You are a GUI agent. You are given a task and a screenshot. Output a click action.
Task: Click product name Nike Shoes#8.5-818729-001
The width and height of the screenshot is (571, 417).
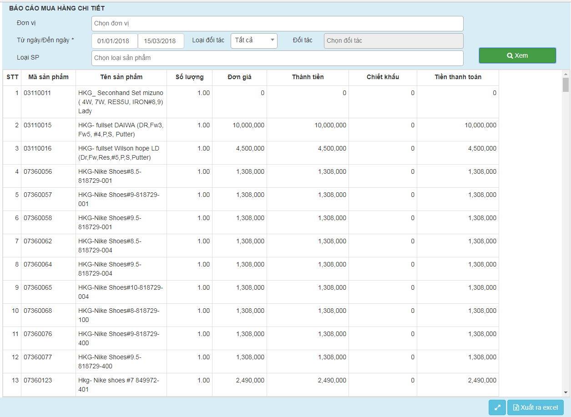point(110,176)
